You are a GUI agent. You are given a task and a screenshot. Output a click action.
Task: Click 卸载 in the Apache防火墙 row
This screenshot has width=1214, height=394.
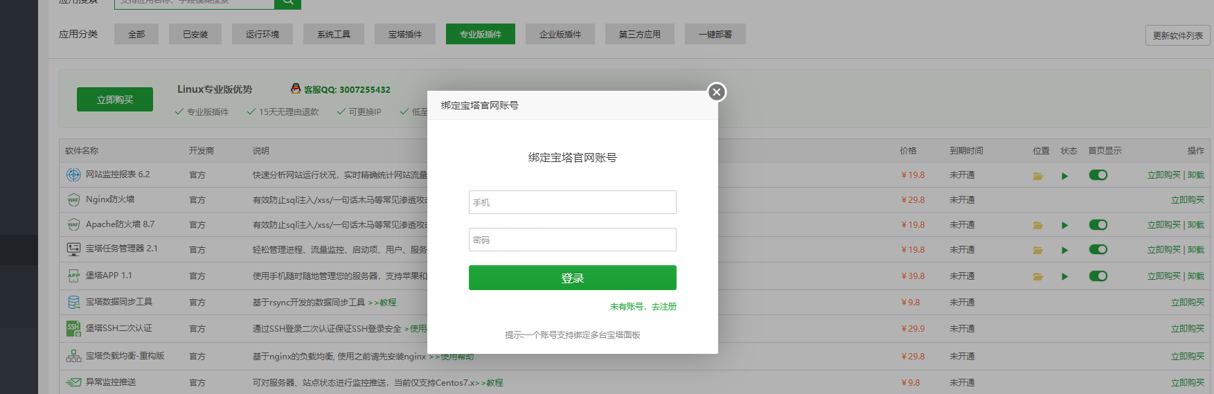click(x=1196, y=224)
